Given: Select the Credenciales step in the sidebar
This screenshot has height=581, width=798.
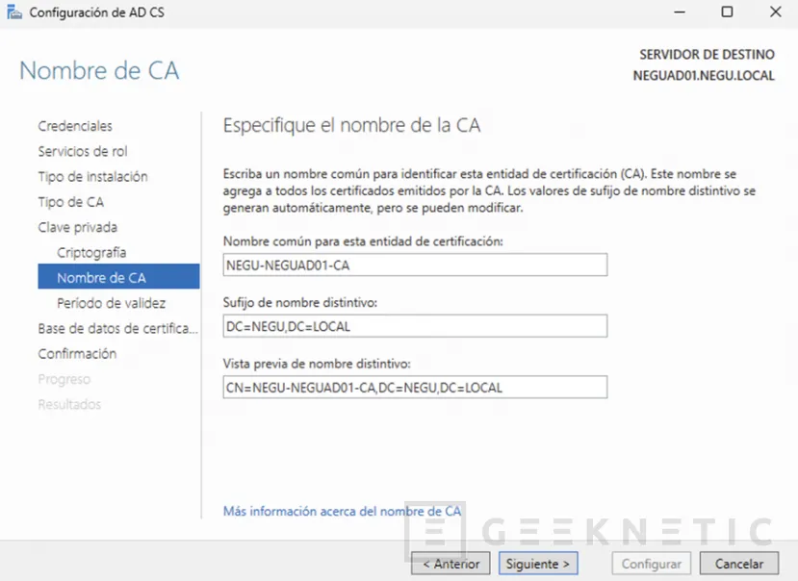Looking at the screenshot, I should click(x=74, y=126).
